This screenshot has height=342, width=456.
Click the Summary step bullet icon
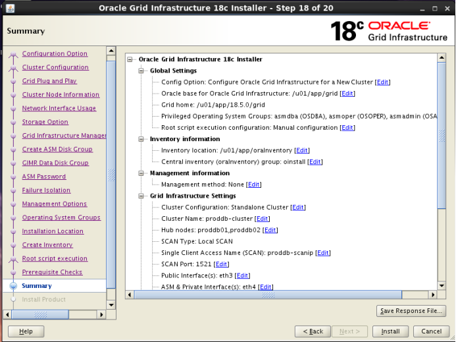tap(13, 286)
